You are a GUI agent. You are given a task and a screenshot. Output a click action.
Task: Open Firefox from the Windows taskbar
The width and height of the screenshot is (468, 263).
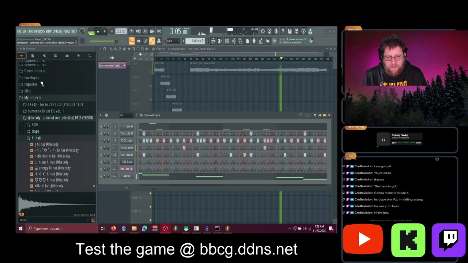click(113, 229)
